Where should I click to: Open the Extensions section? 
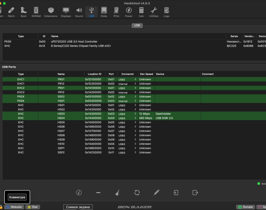[51, 12]
